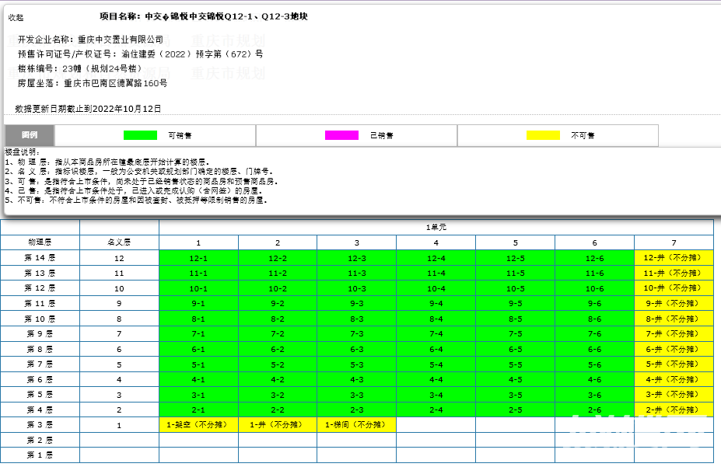Viewport: 721px width, 467px height.
Task: Click the 物理层 column header
Action: 40,242
